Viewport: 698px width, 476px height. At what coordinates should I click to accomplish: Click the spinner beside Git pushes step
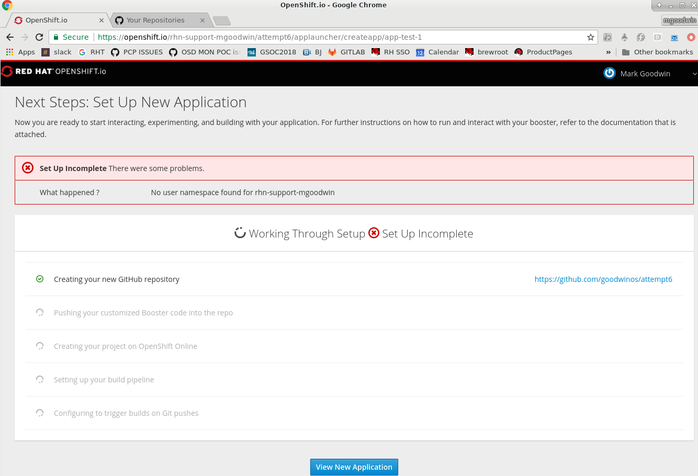pos(40,413)
